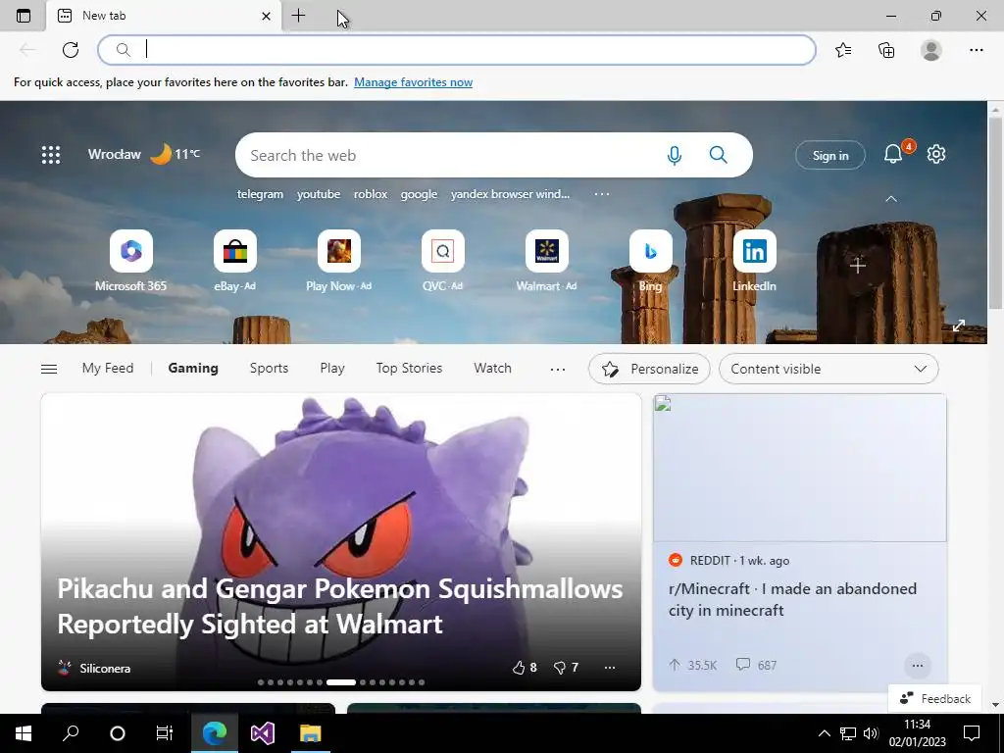Open the browser profile avatar
1004x753 pixels.
coord(931,50)
